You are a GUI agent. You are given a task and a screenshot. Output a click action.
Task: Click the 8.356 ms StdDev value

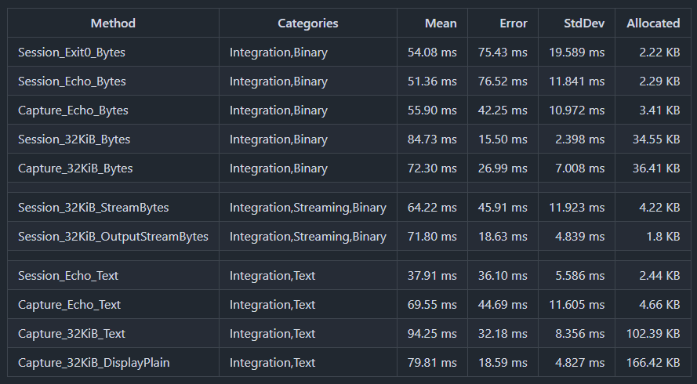(579, 333)
